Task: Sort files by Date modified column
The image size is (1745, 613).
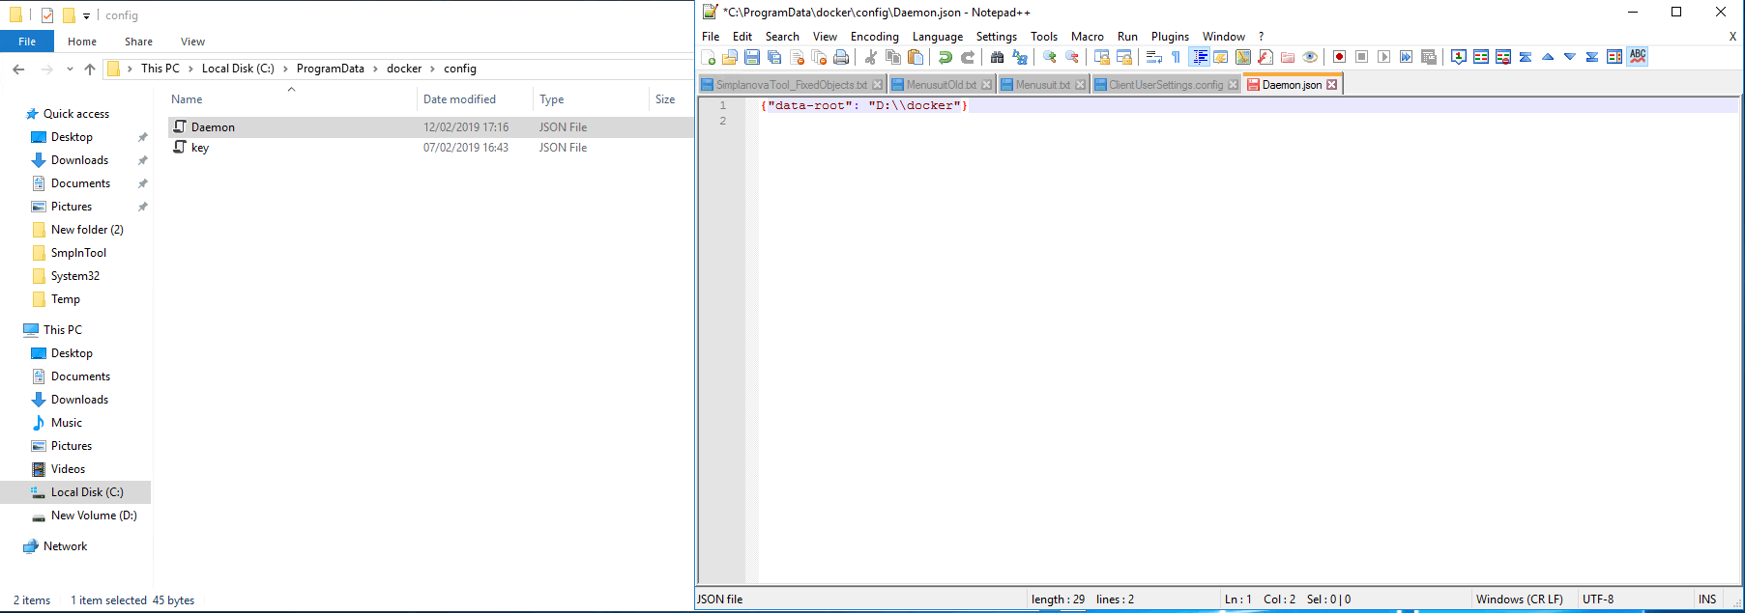Action: (x=459, y=99)
